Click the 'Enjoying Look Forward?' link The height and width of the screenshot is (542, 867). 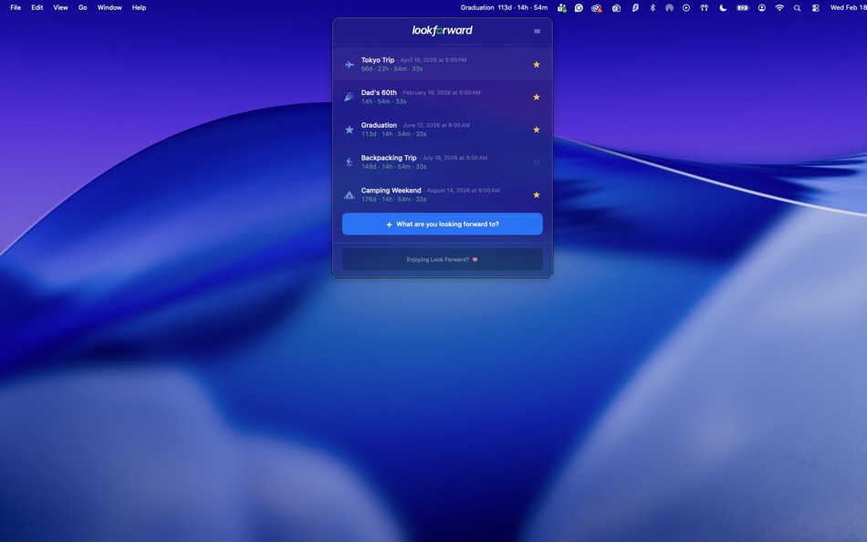coord(442,258)
